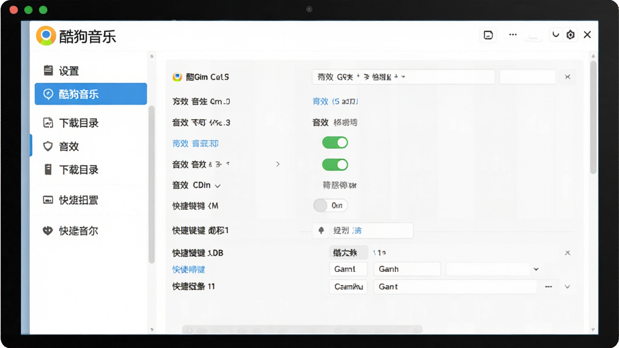Click the dashes button beside the Gant field
Image resolution: width=619 pixels, height=348 pixels.
pyautogui.click(x=548, y=287)
